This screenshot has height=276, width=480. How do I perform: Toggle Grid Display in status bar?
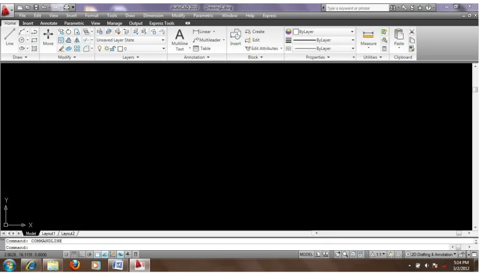(x=74, y=255)
